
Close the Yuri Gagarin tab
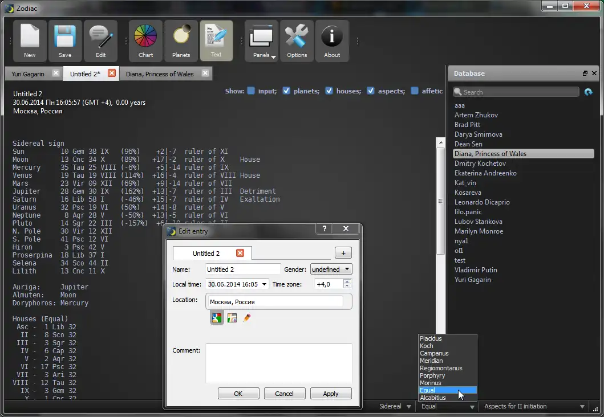[x=56, y=73]
